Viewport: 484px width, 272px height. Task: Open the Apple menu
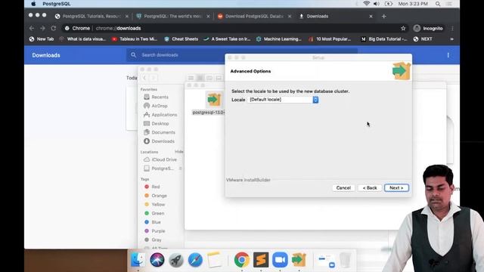tap(33, 4)
